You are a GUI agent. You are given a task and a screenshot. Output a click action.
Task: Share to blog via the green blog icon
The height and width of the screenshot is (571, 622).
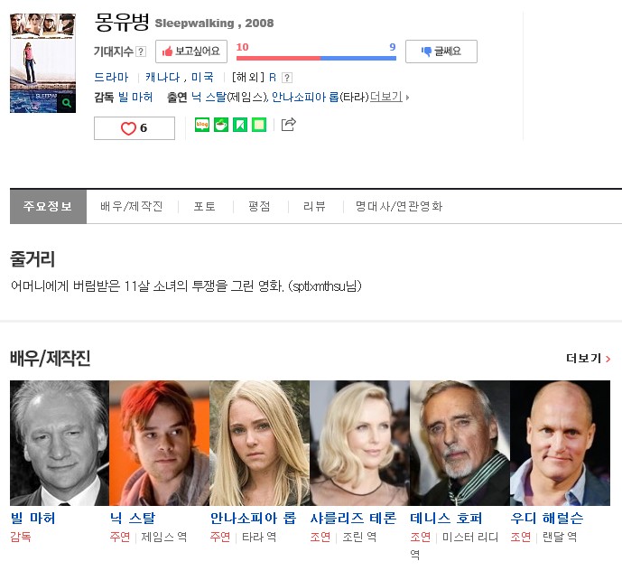coord(202,125)
